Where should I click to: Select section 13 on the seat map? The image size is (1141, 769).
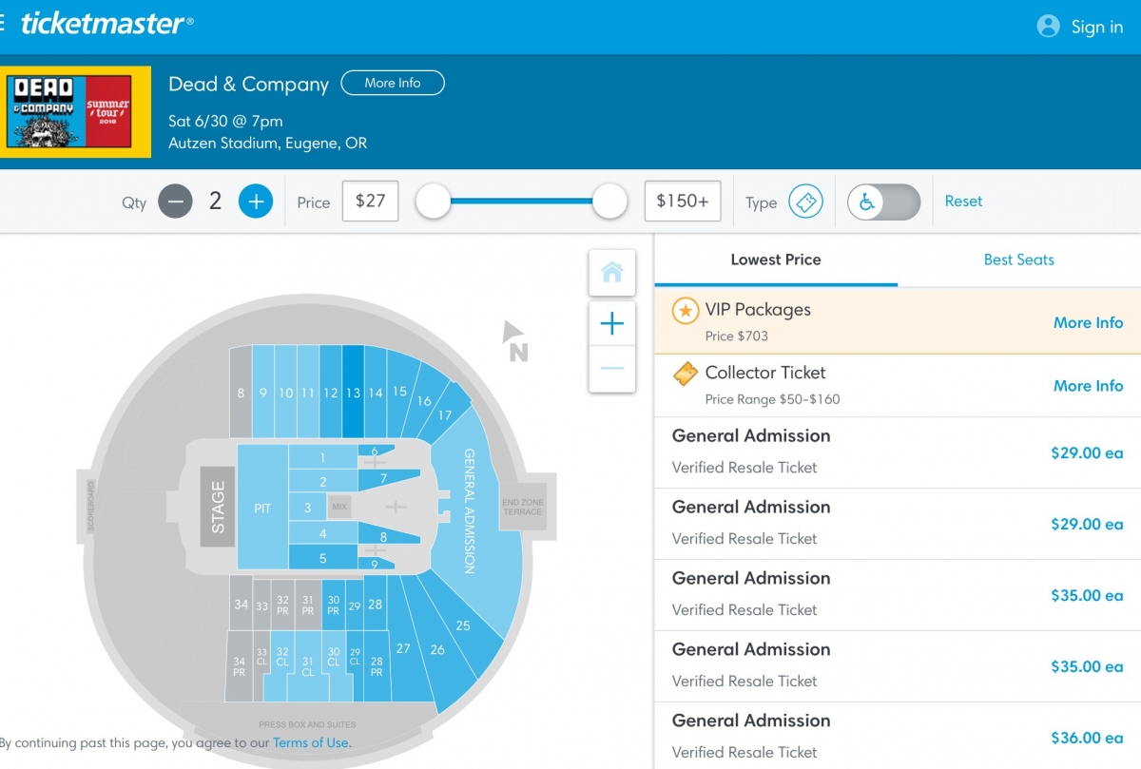coord(353,392)
